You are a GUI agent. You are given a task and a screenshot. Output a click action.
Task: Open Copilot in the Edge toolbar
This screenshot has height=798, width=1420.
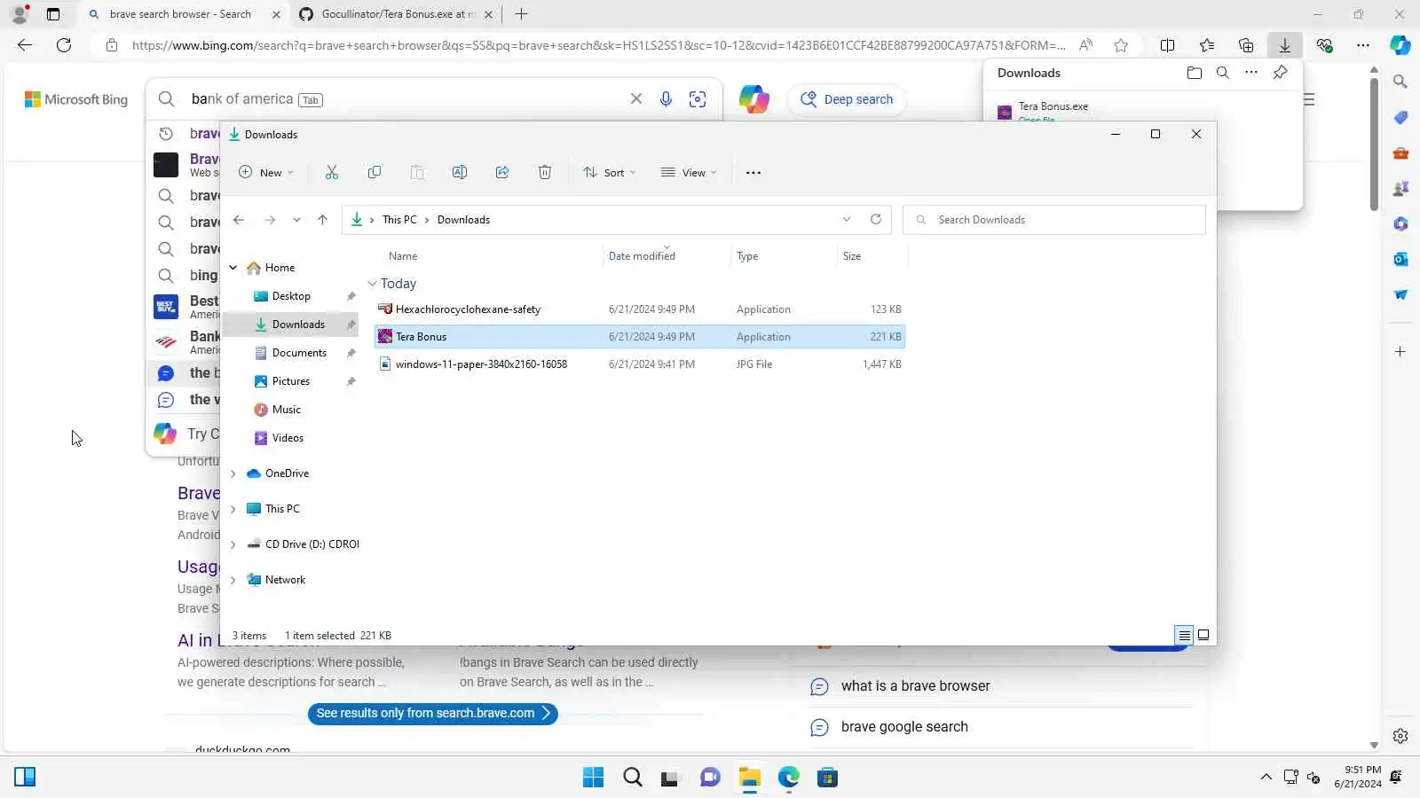(x=1400, y=45)
